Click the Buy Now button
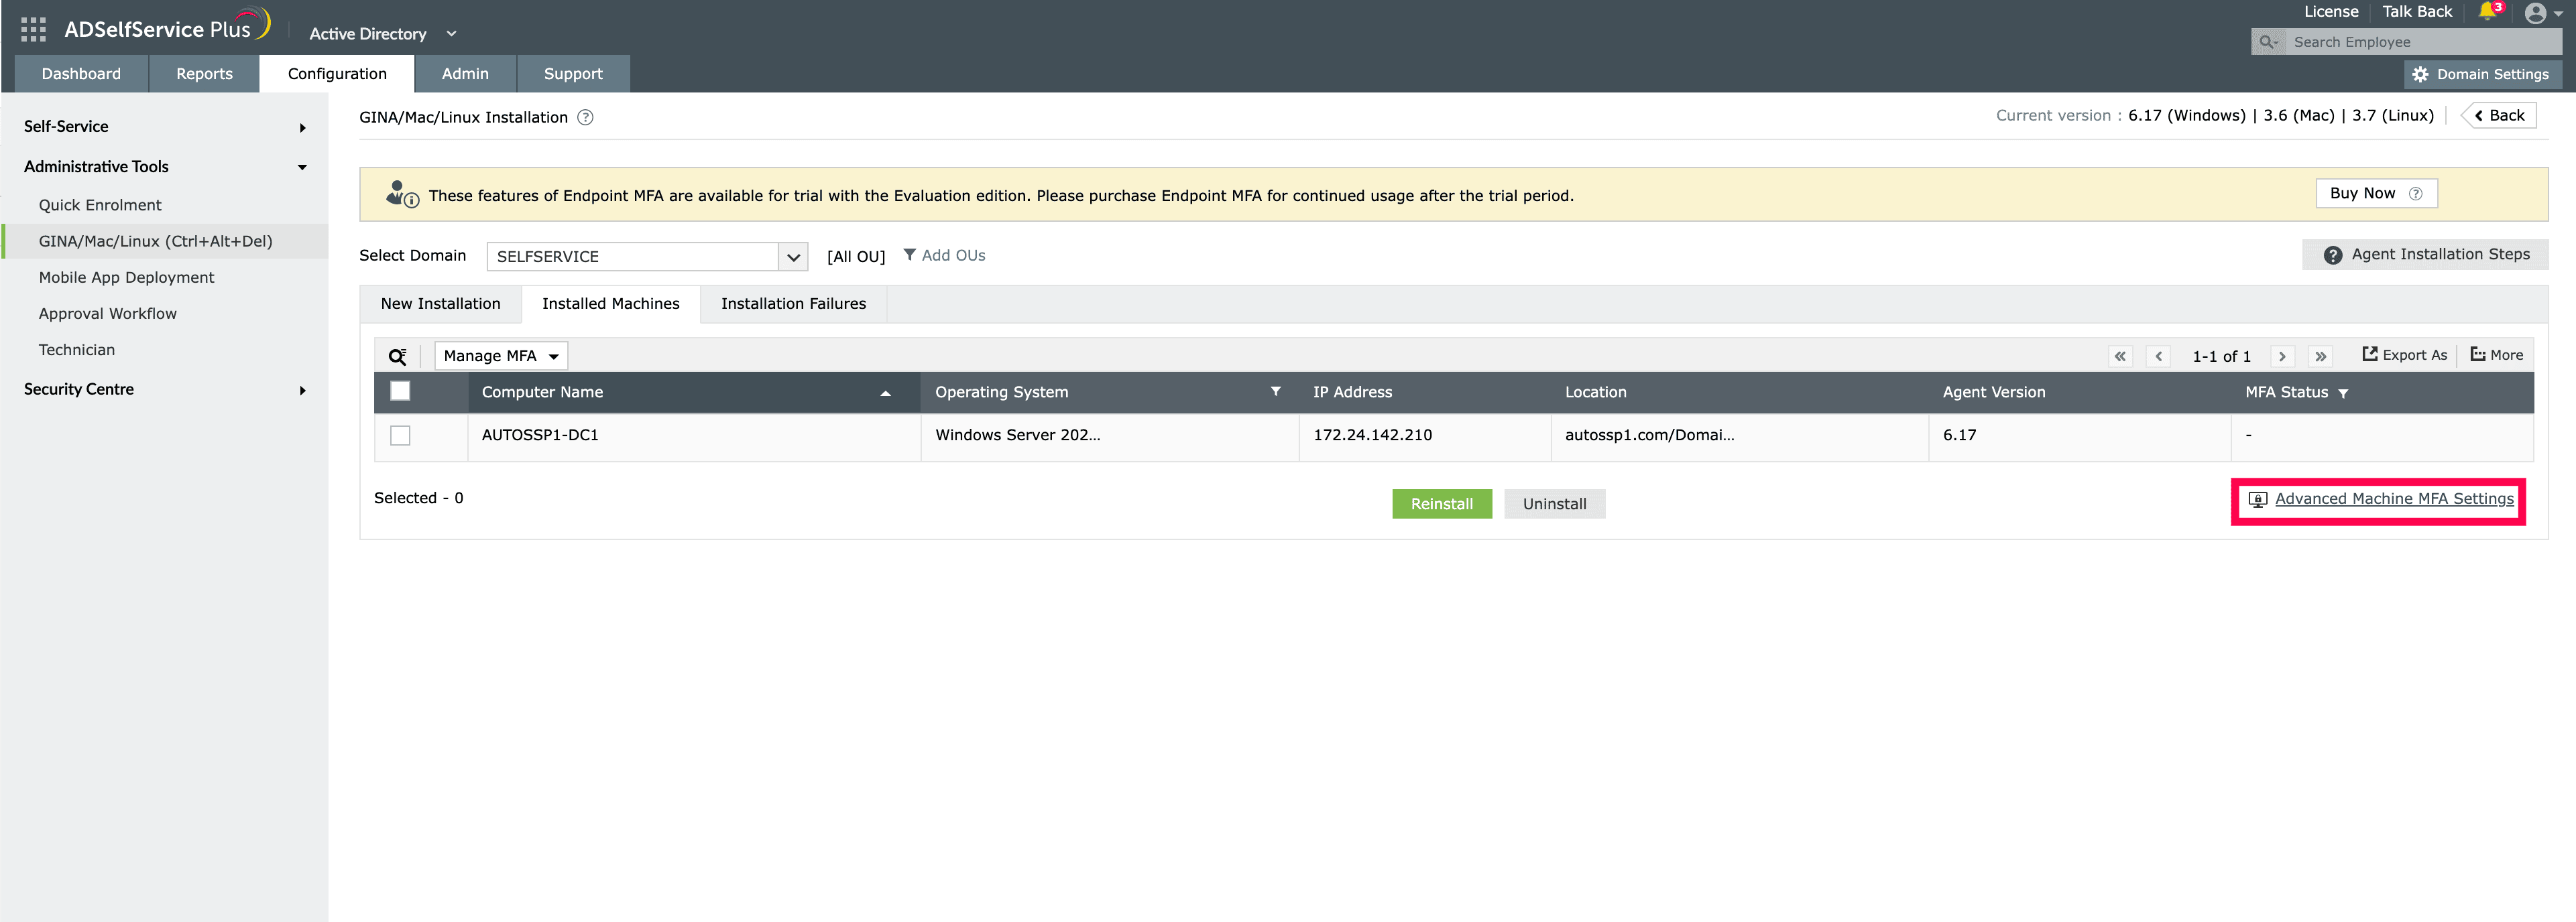This screenshot has width=2576, height=922. click(x=2376, y=194)
